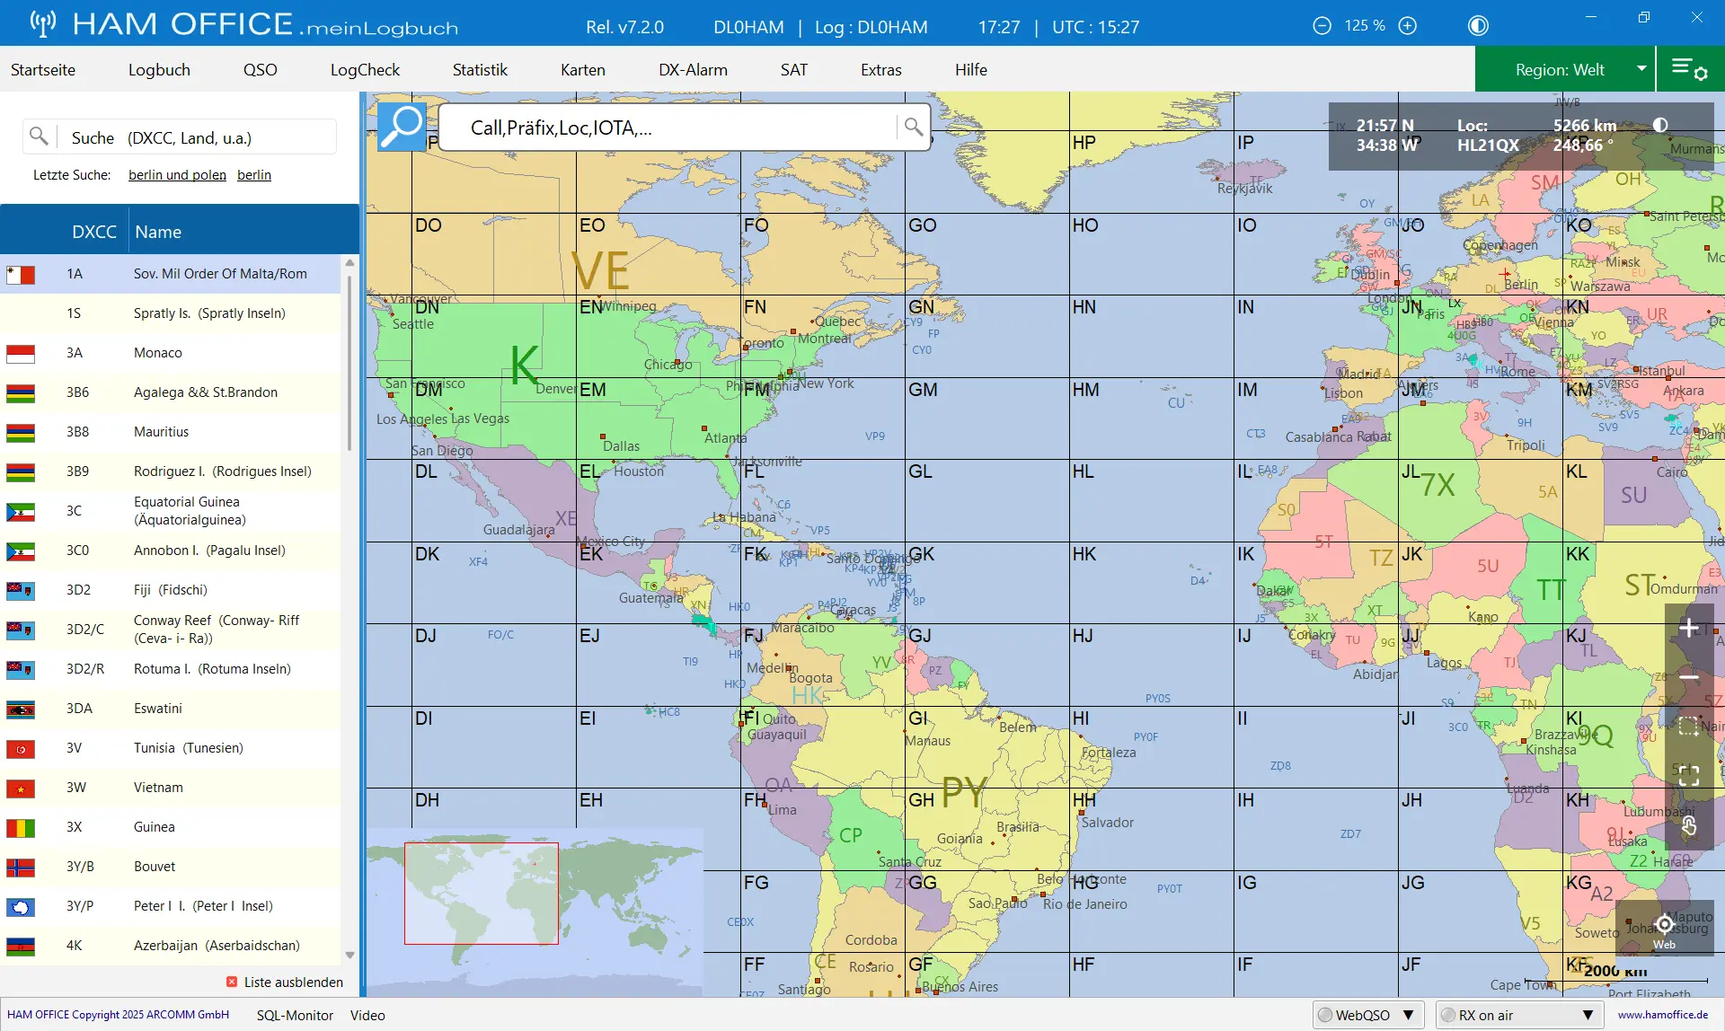
Task: Click the flag icon for Fiji
Action: point(21,590)
